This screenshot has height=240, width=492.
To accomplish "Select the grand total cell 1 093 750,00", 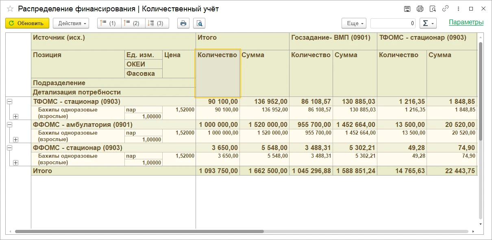I will click(x=218, y=171).
